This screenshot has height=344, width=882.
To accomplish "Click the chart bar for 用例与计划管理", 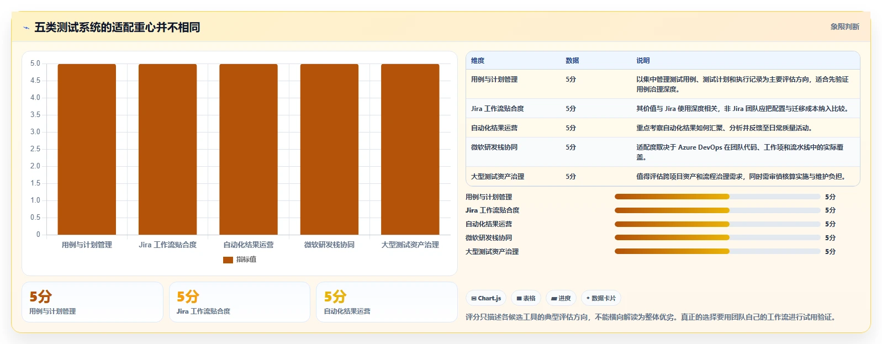I will pyautogui.click(x=87, y=149).
